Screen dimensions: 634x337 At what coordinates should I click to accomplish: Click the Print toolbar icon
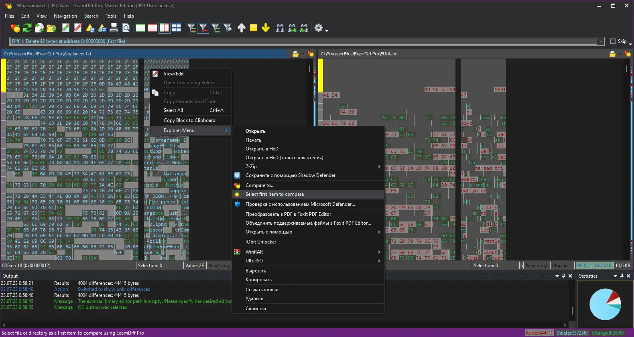click(x=114, y=28)
